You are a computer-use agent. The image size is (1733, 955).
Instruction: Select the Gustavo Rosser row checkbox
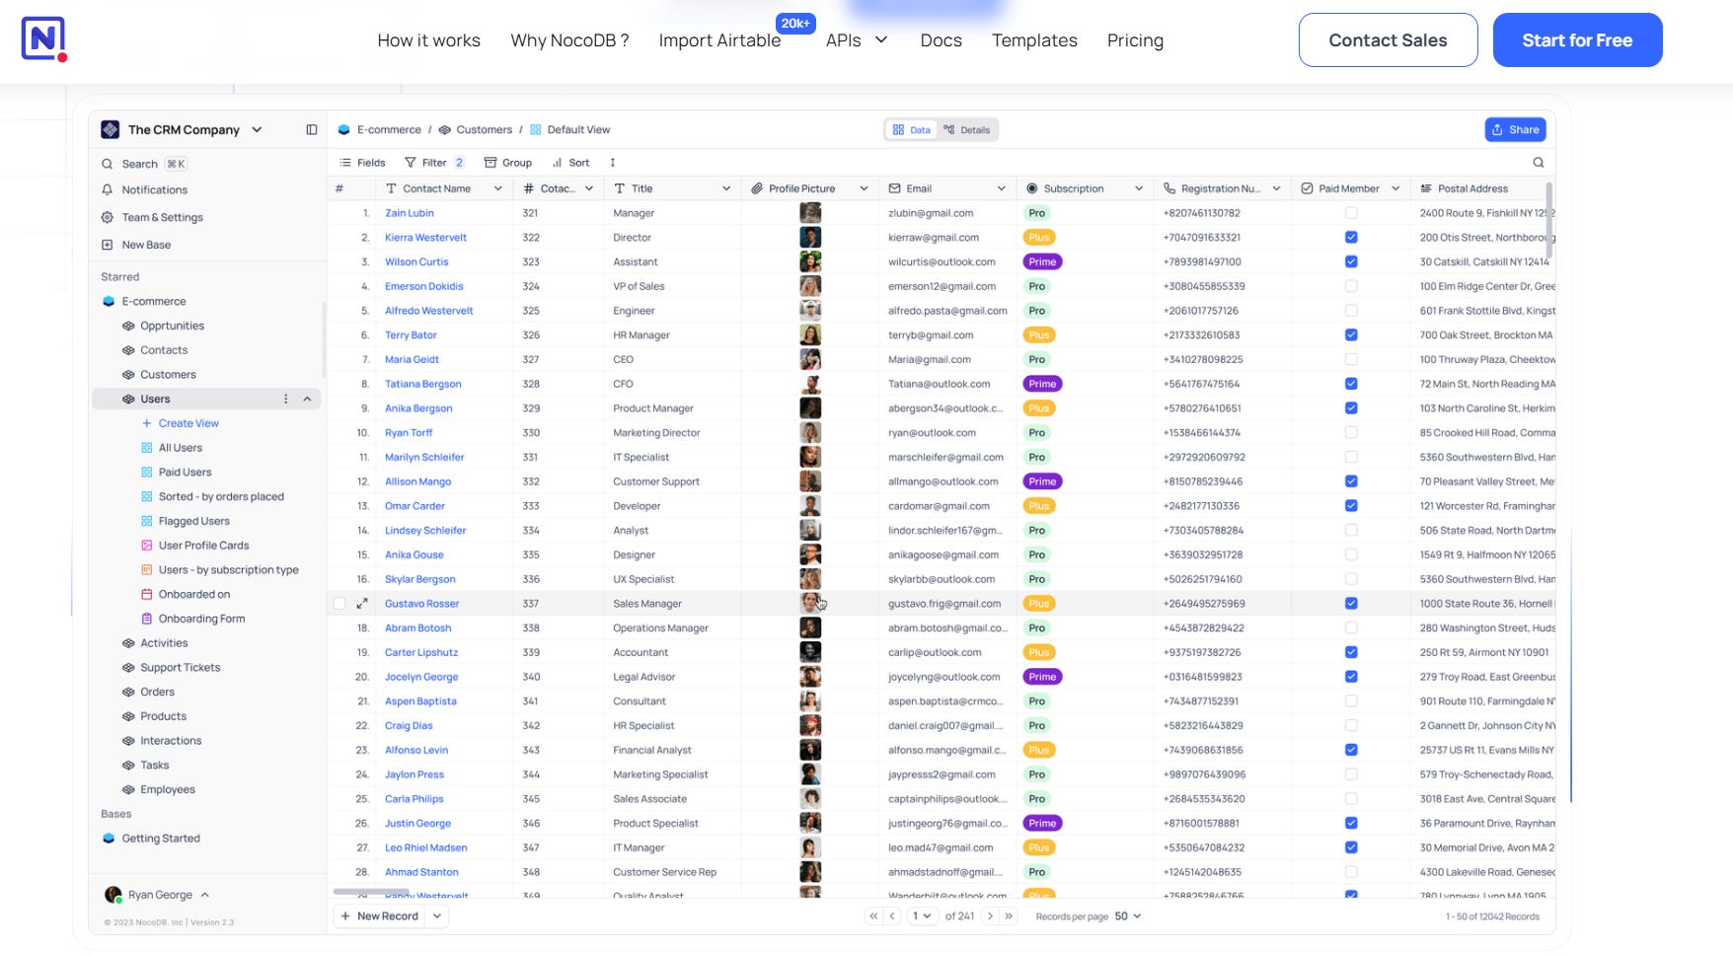pos(339,603)
